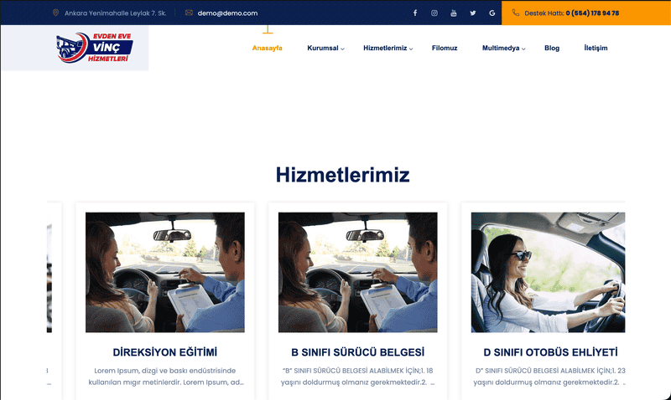Click the demo@demo.com email link
Screen dimensions: 671x400
click(x=227, y=13)
